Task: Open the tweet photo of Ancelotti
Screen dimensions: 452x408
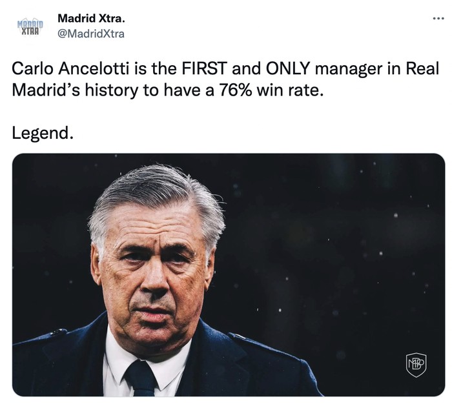Action: pos(229,274)
